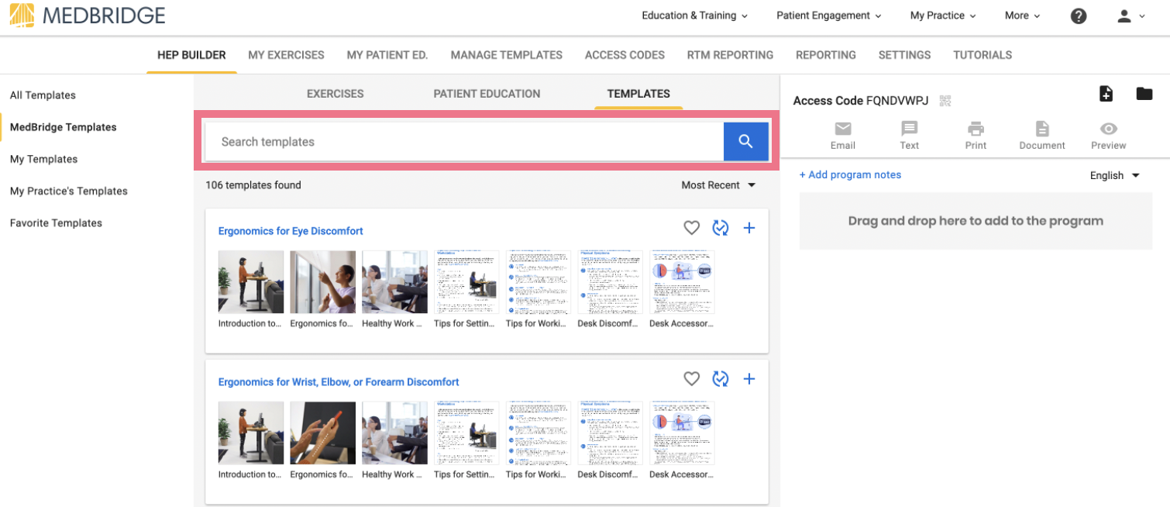Click into the Search templates field
This screenshot has width=1170, height=507.
464,142
